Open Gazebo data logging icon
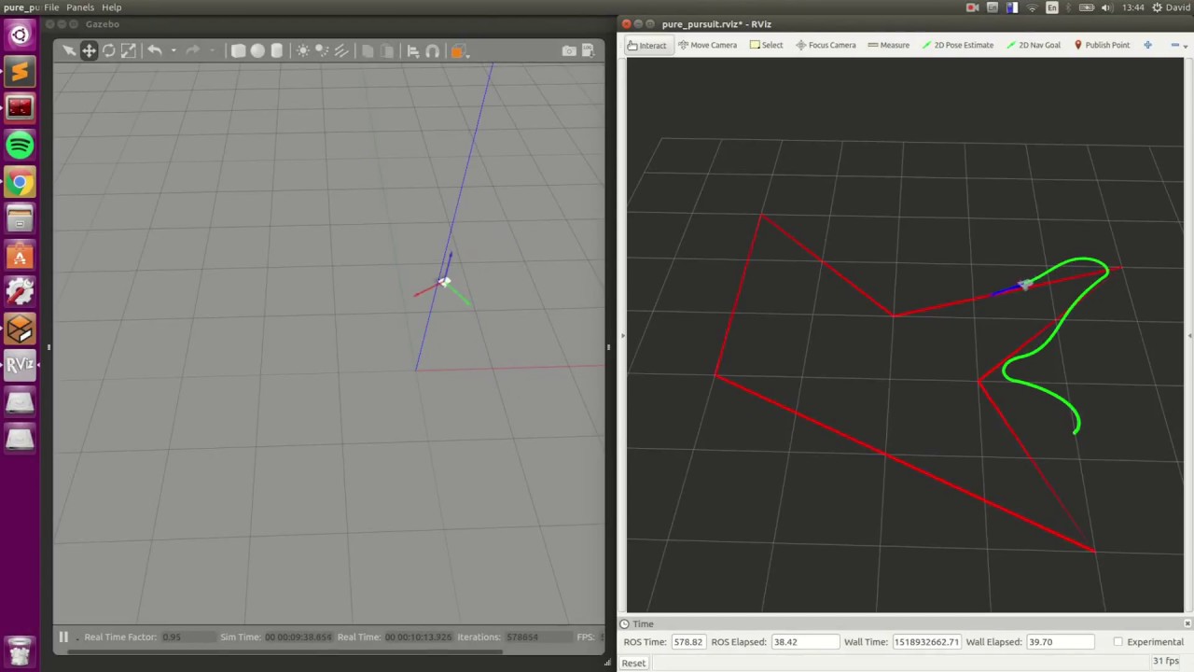 [590, 51]
